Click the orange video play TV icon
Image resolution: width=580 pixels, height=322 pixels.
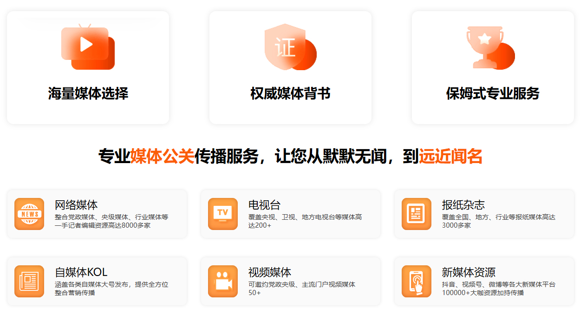tap(88, 47)
